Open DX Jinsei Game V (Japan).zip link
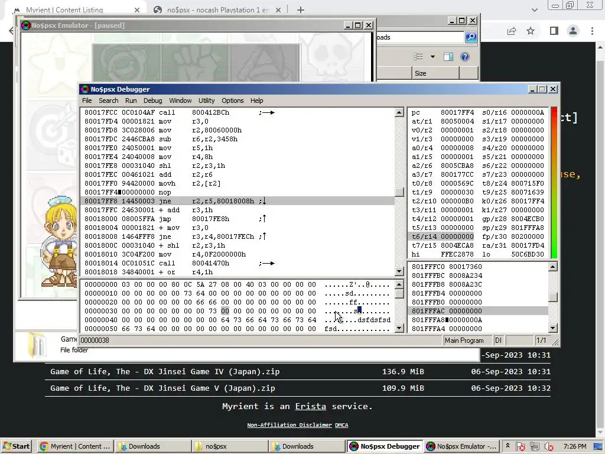This screenshot has height=454, width=605. click(x=162, y=388)
